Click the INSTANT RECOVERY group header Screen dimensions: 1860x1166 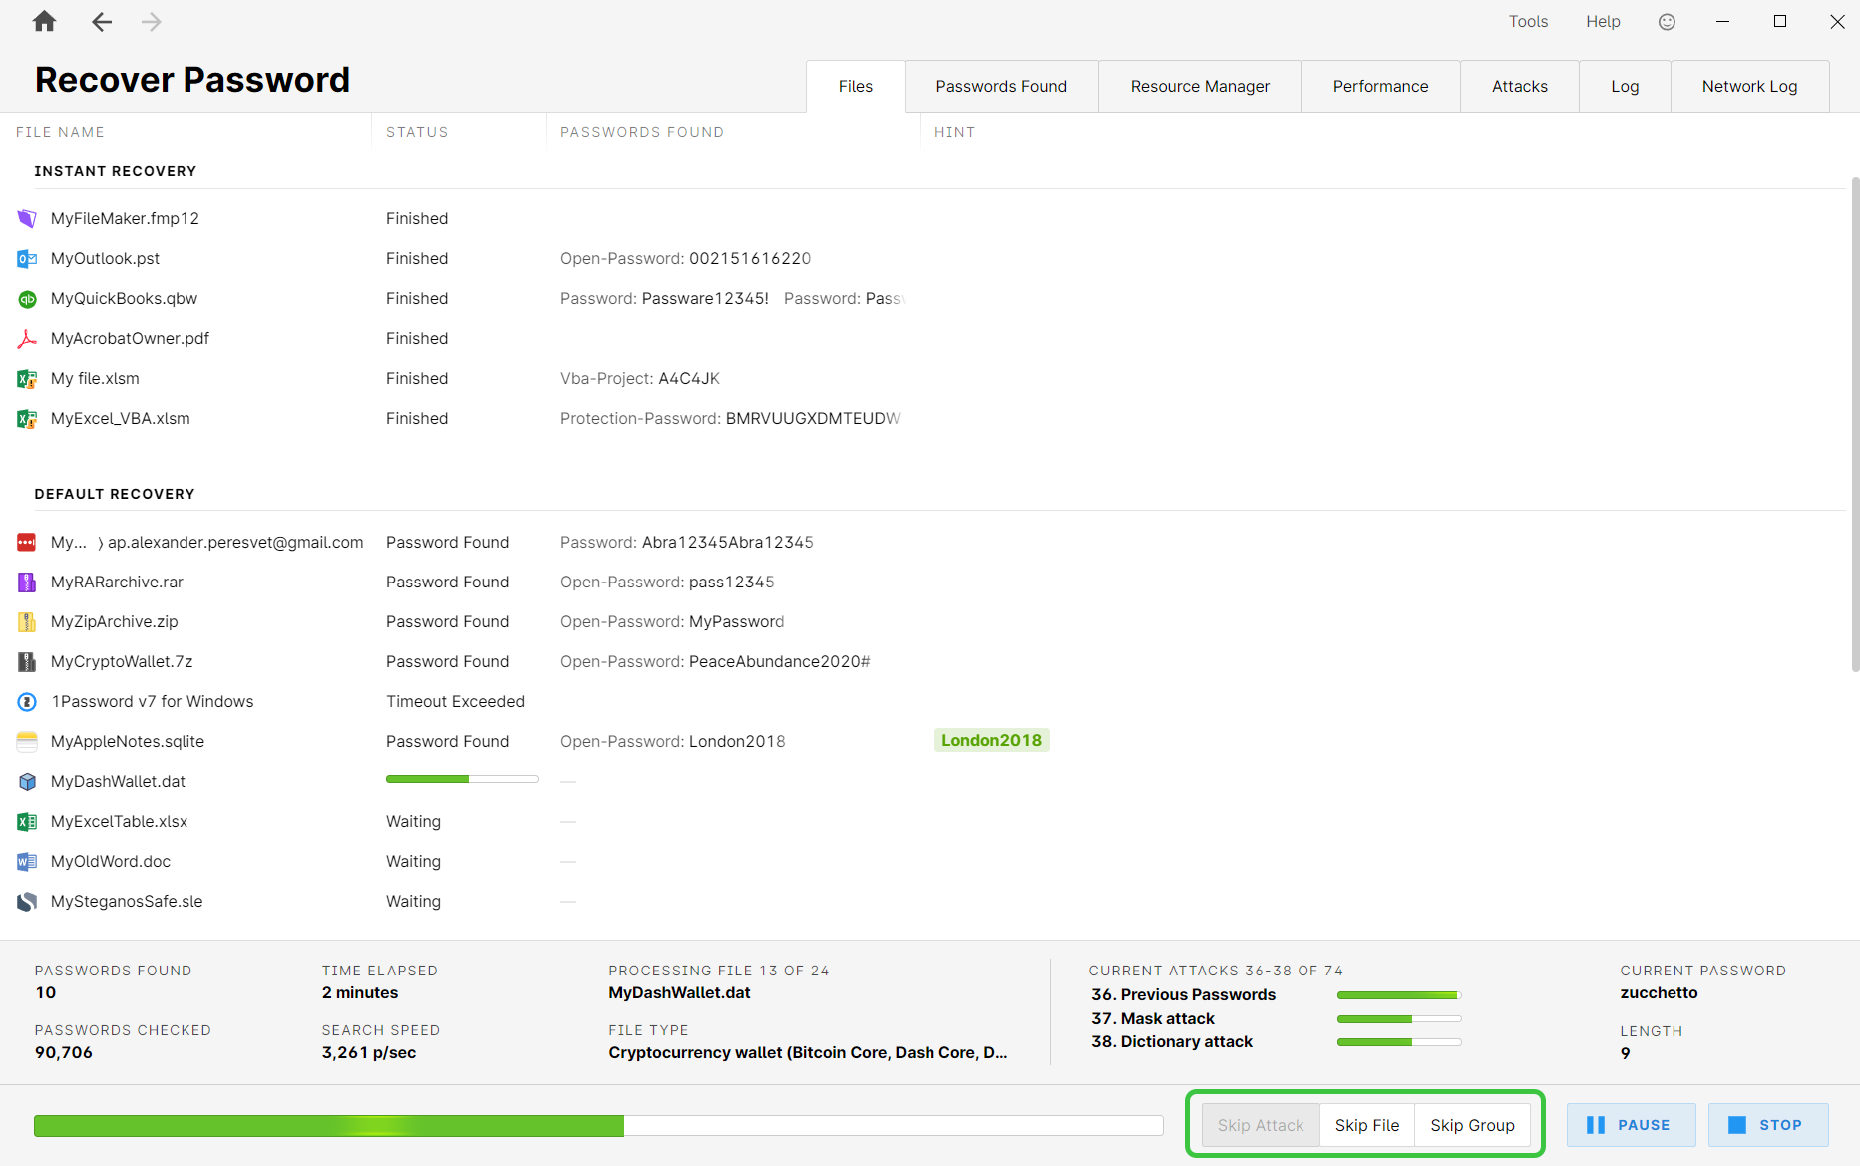[x=116, y=171]
